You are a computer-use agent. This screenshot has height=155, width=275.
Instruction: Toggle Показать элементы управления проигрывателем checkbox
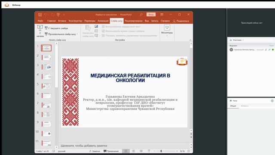click(x=103, y=35)
